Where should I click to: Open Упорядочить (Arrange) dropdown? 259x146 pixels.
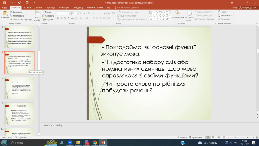[178, 16]
